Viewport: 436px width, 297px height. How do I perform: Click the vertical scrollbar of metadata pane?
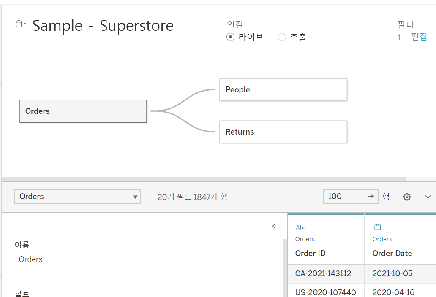click(x=285, y=268)
